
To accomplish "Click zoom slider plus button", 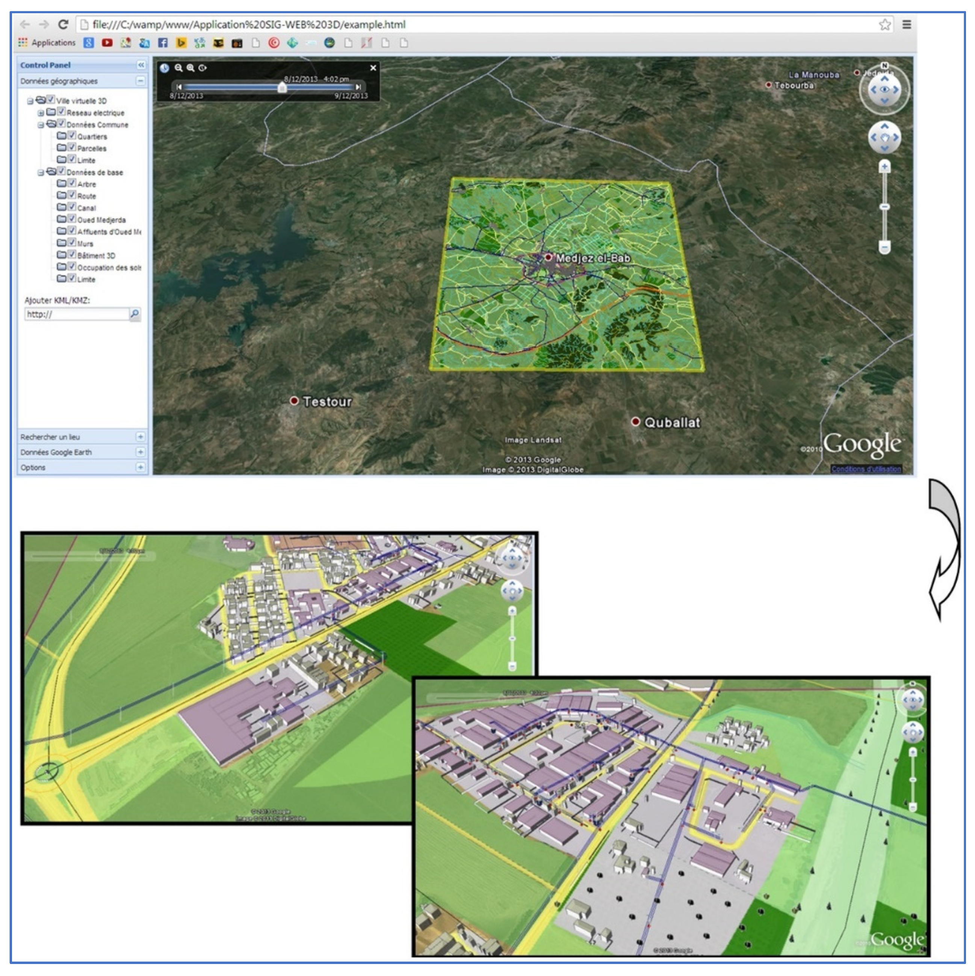I will pyautogui.click(x=884, y=166).
